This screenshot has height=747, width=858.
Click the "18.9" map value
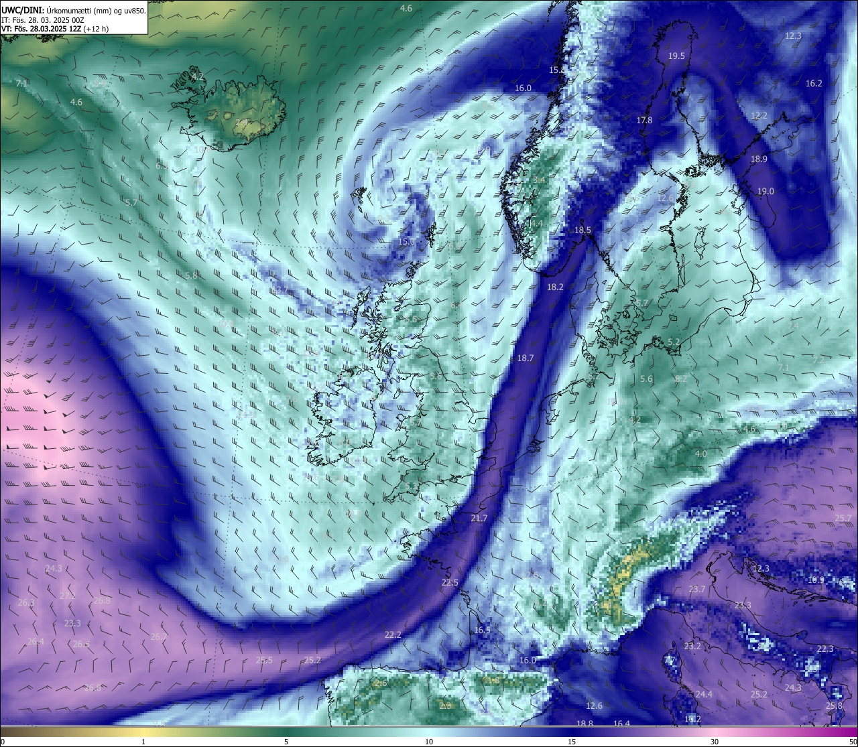(x=759, y=159)
